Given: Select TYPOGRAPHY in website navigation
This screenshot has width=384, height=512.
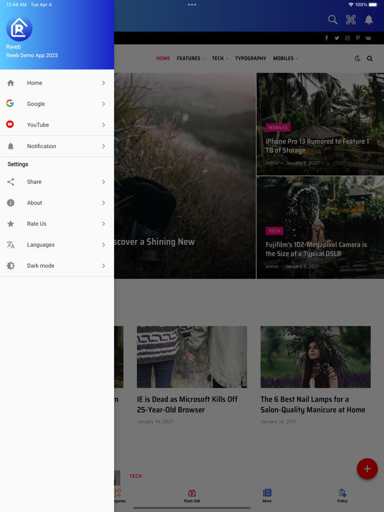Looking at the screenshot, I should tap(251, 59).
